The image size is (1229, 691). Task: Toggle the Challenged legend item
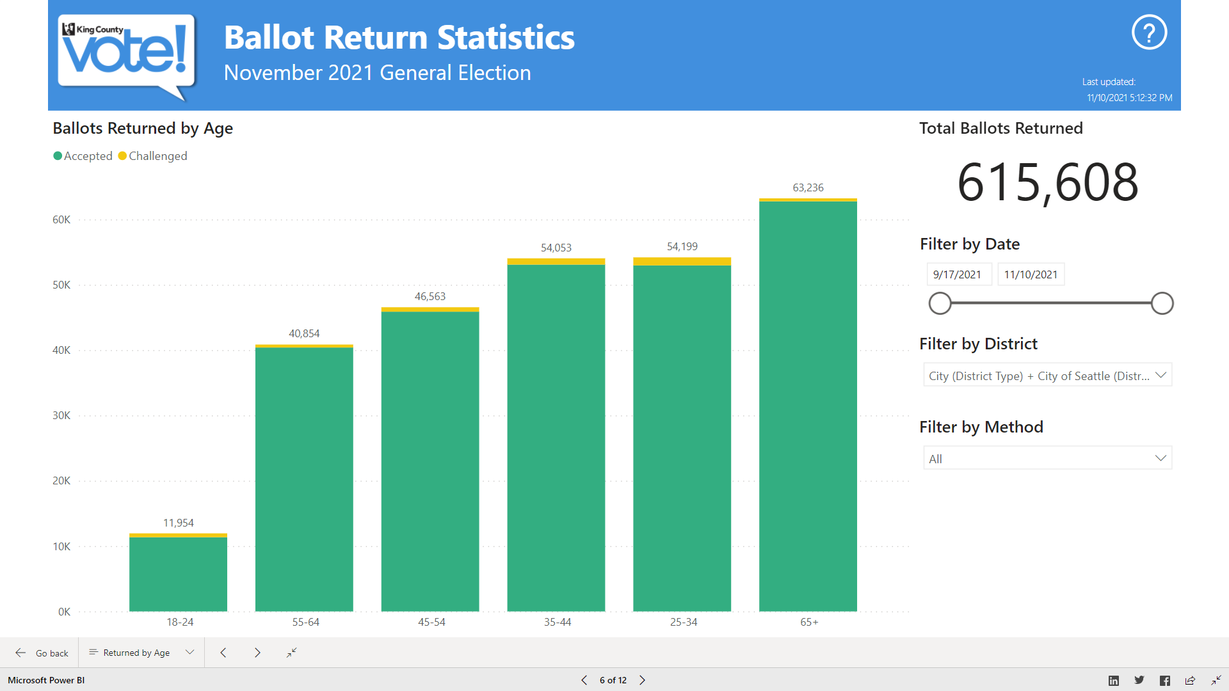(153, 156)
